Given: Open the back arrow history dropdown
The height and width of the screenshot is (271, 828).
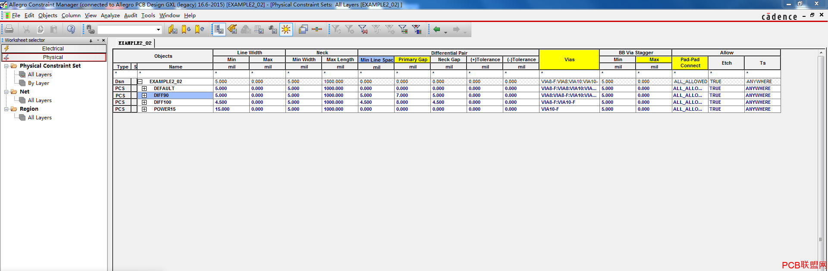Looking at the screenshot, I should 445,32.
